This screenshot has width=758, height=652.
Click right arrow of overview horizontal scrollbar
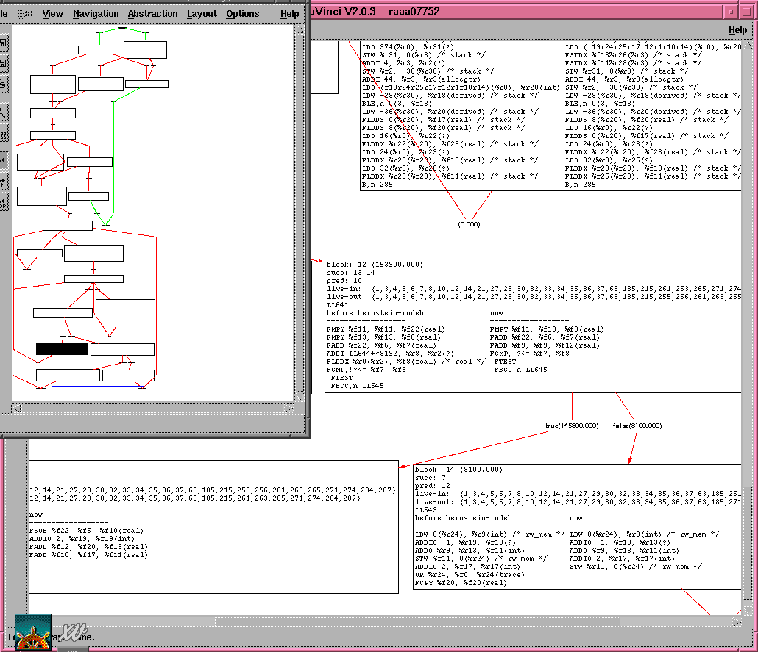[x=288, y=406]
